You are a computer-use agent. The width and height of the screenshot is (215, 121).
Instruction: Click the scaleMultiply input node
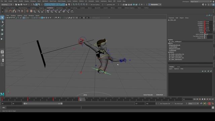173,47
